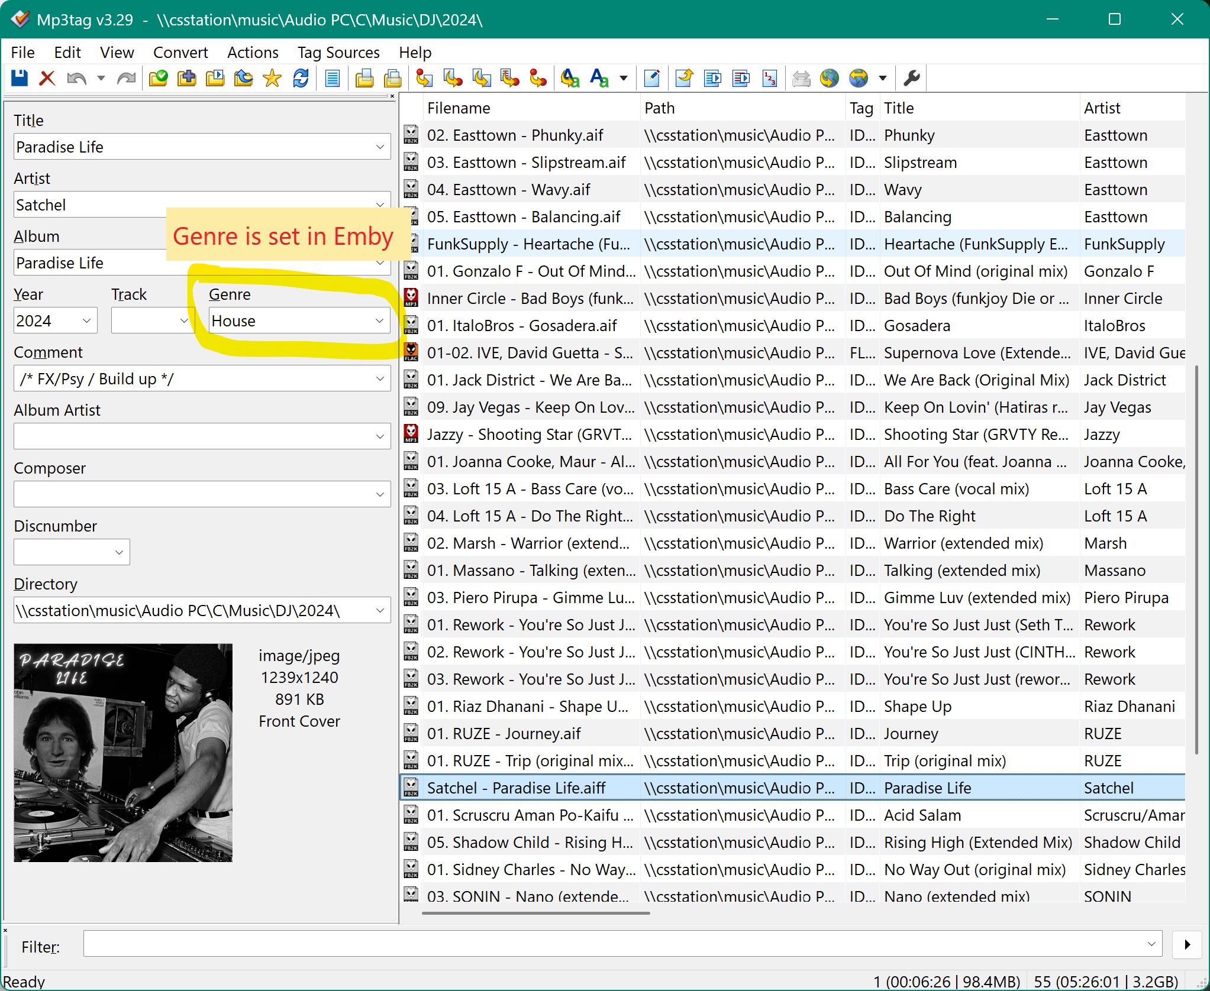This screenshot has height=991, width=1210.
Task: Open the Auto-numbering wizard 123 icon
Action: (770, 78)
